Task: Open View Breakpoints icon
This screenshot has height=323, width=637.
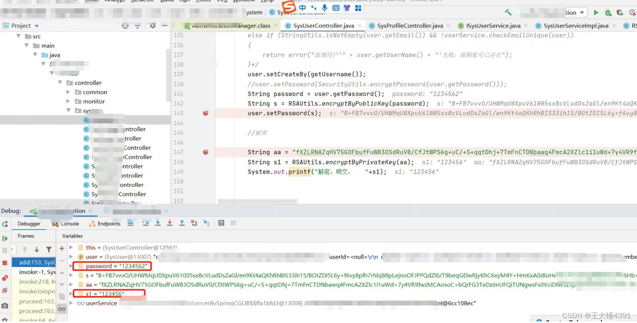Action: pos(5,277)
